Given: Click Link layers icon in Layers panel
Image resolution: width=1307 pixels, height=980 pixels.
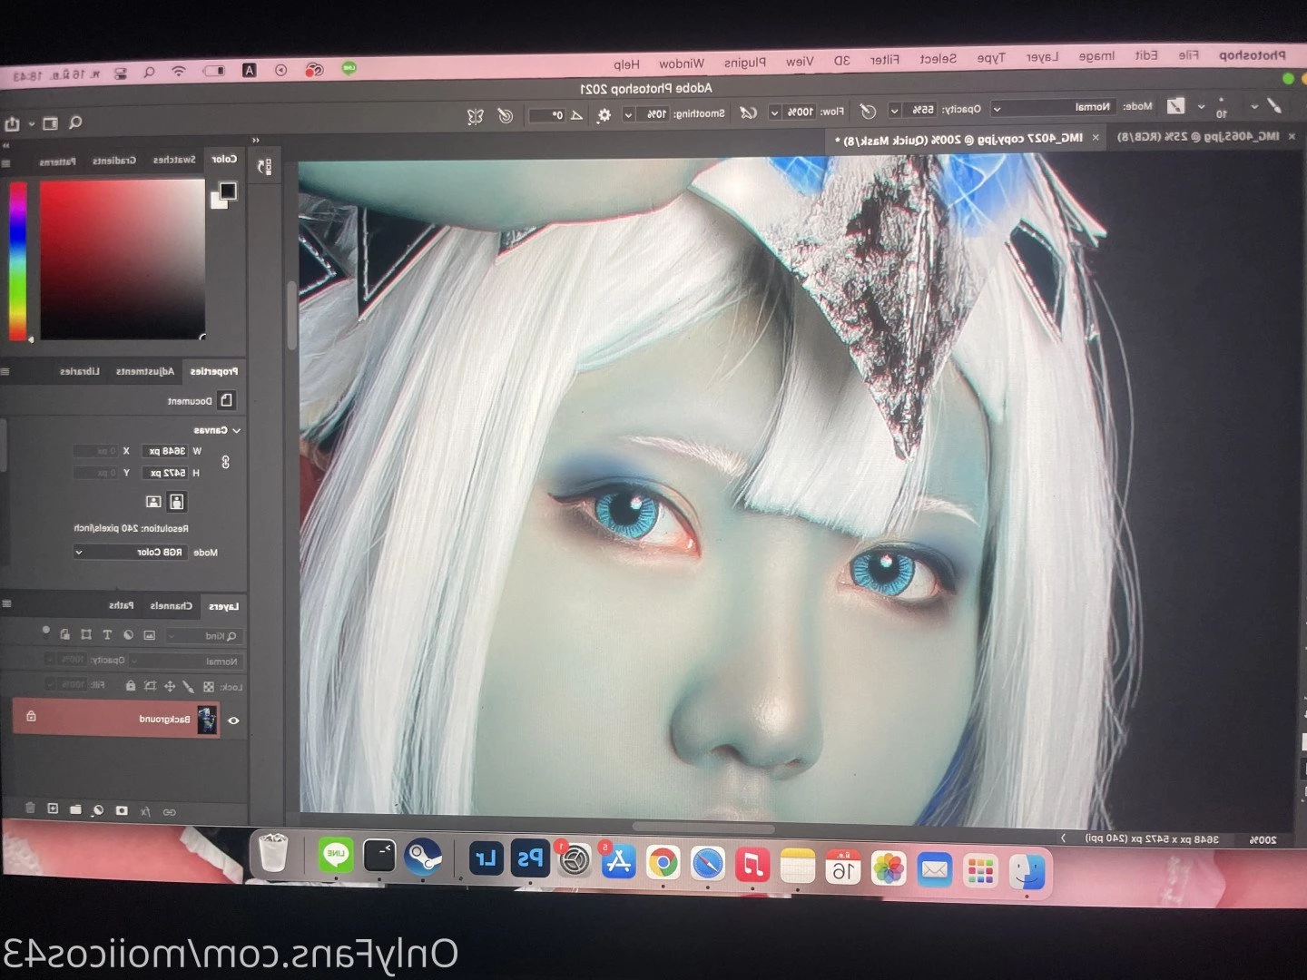Looking at the screenshot, I should [169, 812].
